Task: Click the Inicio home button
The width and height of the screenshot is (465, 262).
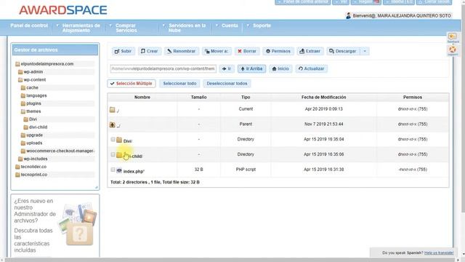Action: click(x=280, y=68)
